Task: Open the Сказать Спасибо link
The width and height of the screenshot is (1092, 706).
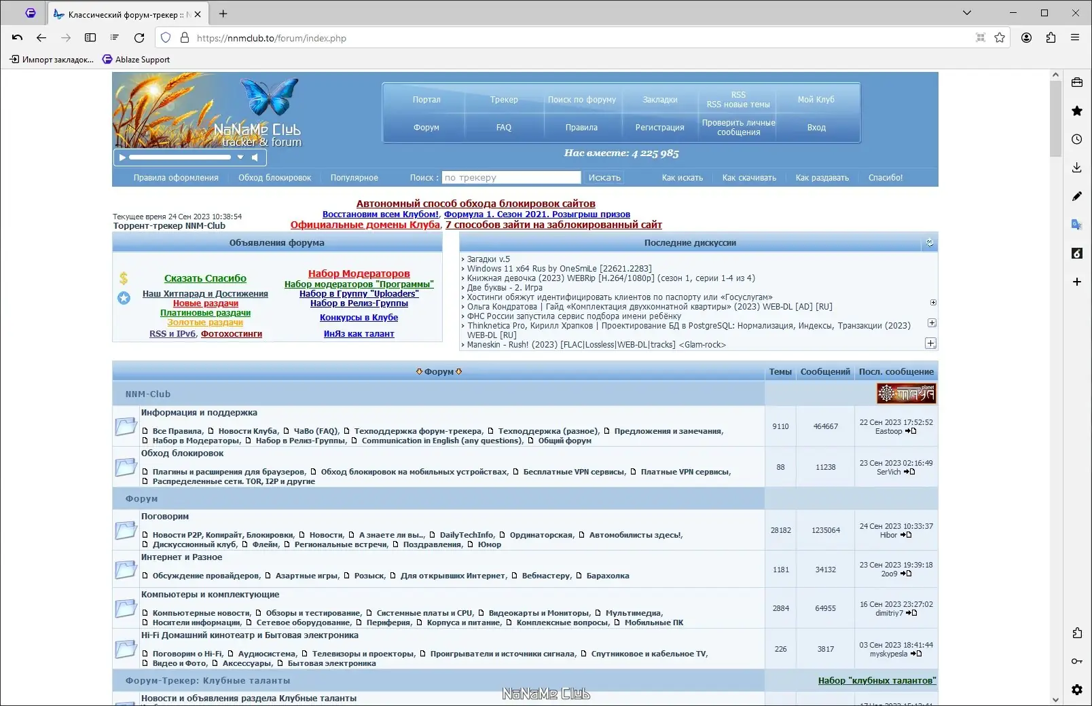Action: pos(205,278)
